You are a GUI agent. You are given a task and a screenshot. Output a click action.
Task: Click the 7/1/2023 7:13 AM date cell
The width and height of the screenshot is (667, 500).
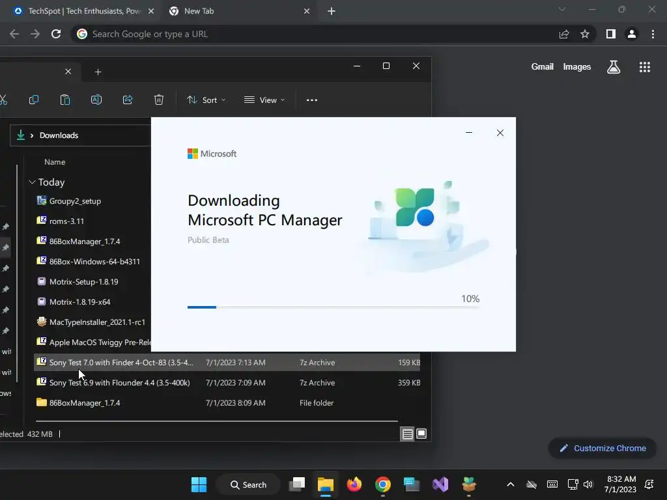pos(235,363)
